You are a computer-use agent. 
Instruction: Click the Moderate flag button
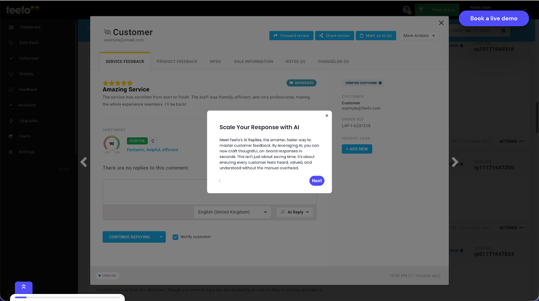(x=301, y=83)
